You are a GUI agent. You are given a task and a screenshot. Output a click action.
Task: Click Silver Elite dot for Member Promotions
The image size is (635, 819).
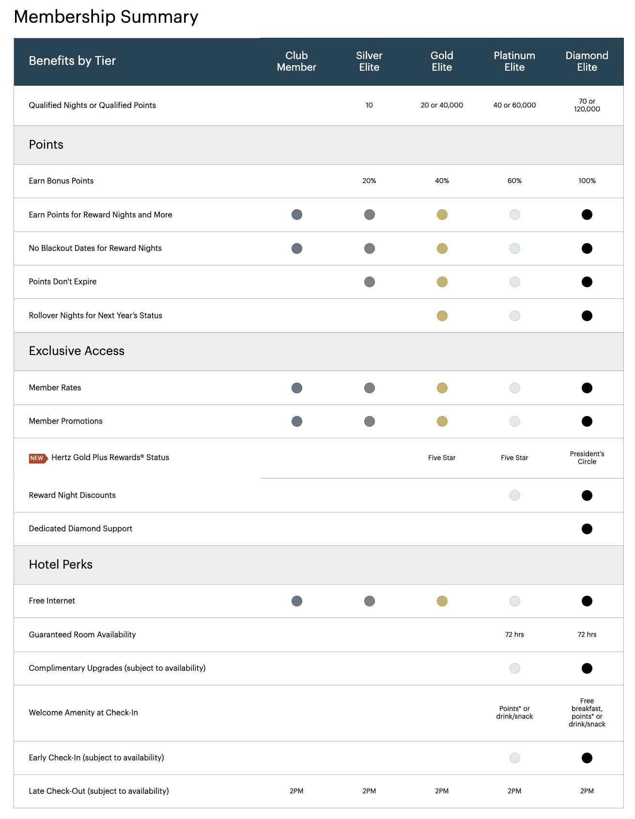click(x=370, y=421)
